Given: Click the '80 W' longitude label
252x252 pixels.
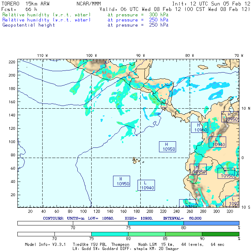Looking at the screenshot, I should (x=189, y=56).
